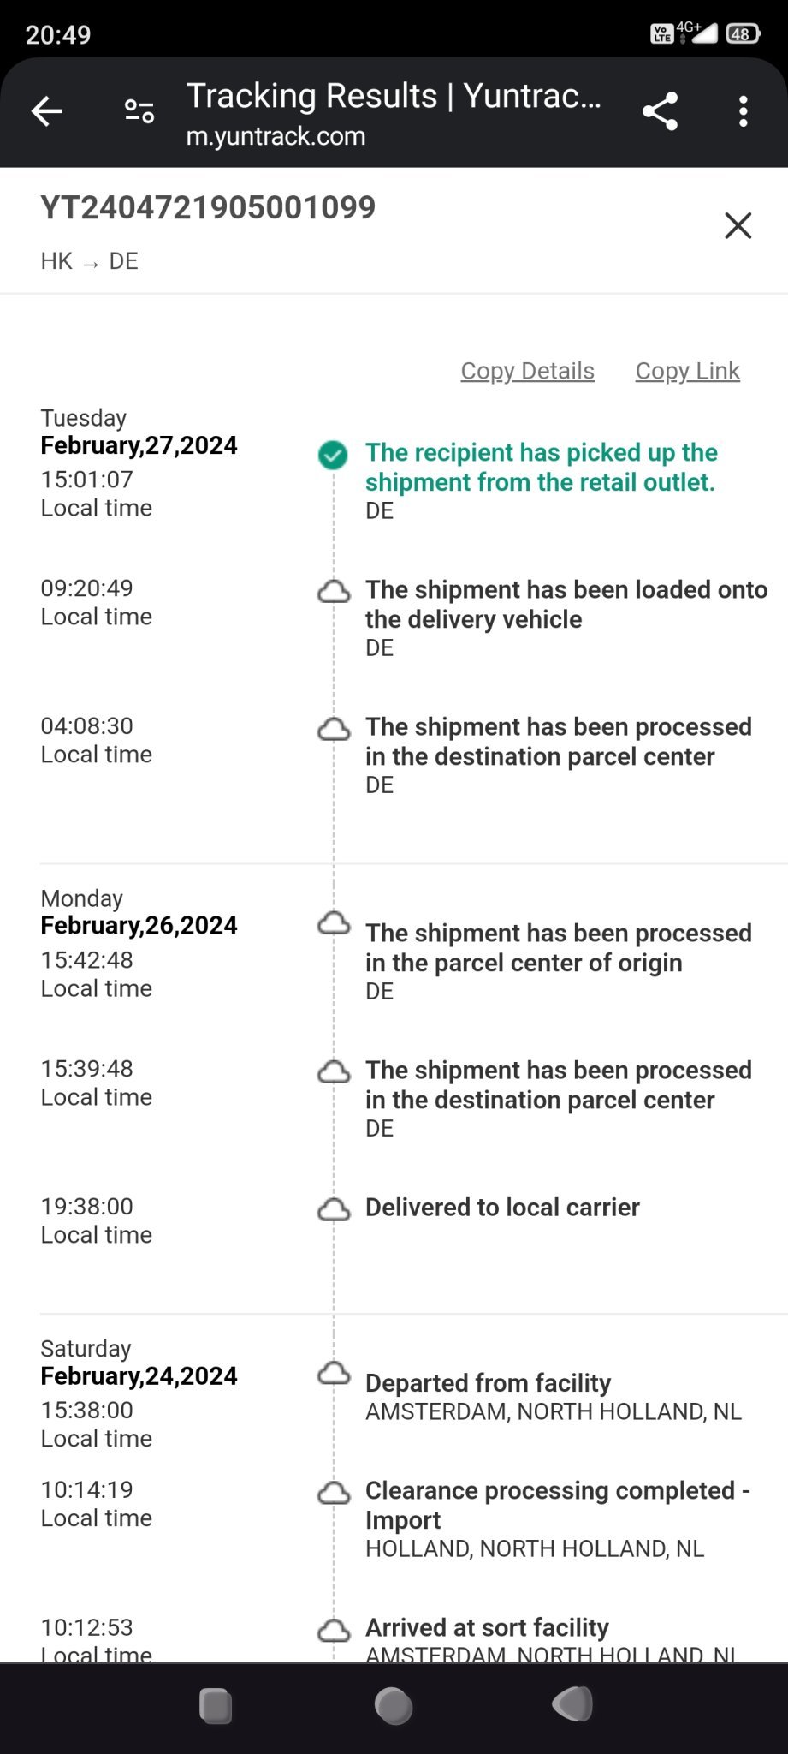Tap "loaded onto the delivery vehicle" cloud icon
Screen dimensions: 788x1754
point(334,592)
